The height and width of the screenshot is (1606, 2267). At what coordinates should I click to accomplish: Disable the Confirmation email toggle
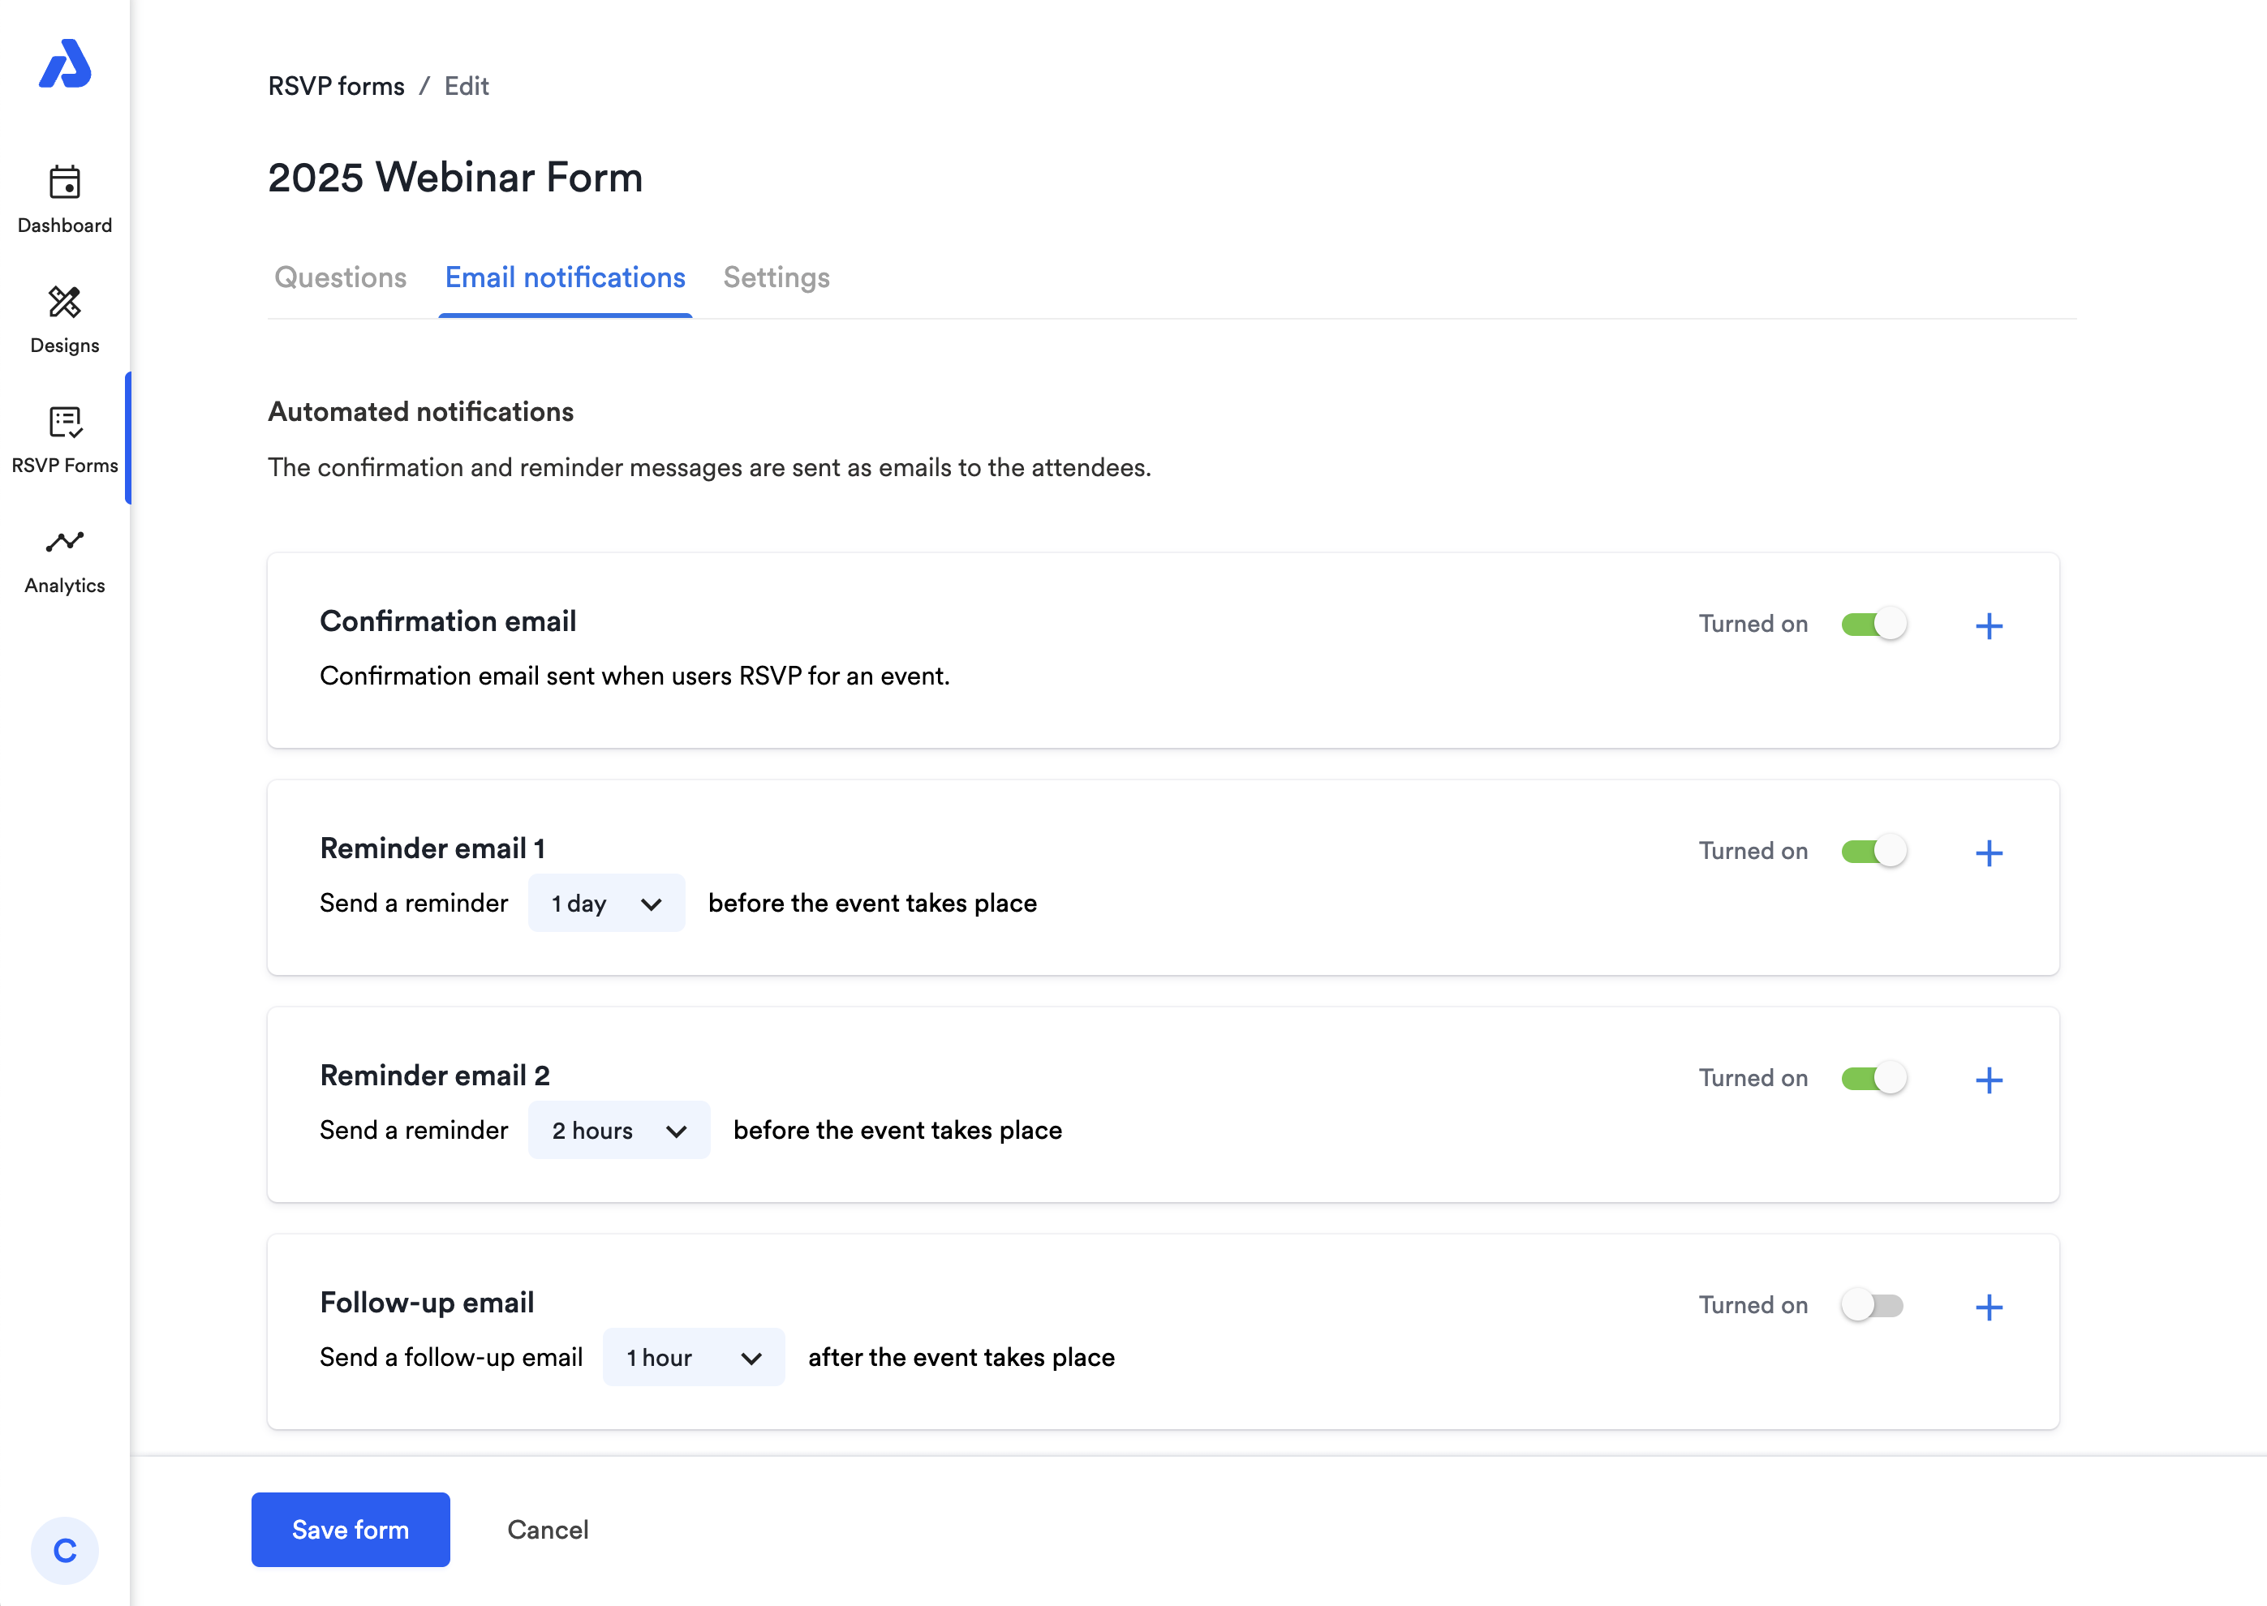pos(1873,624)
